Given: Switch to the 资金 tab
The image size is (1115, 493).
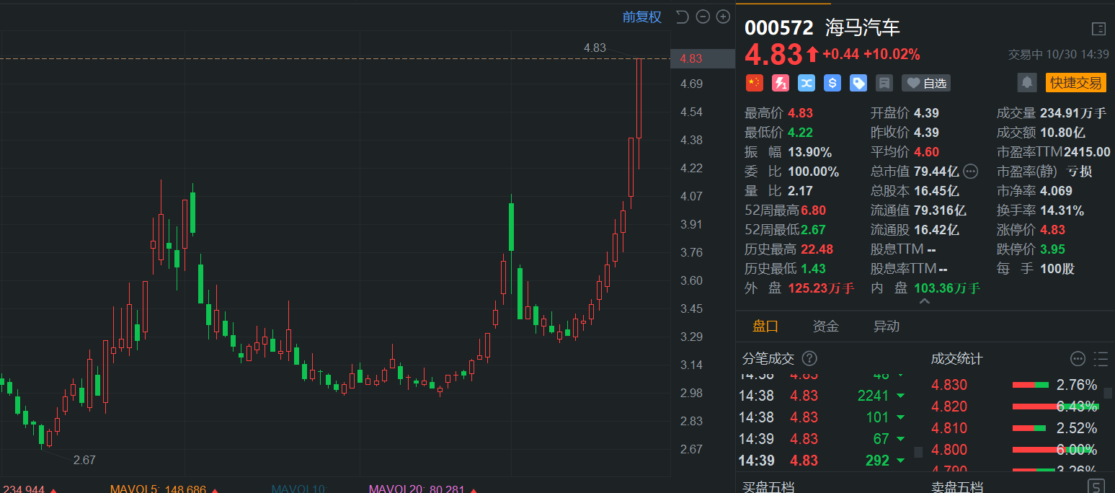Looking at the screenshot, I should click(x=825, y=327).
